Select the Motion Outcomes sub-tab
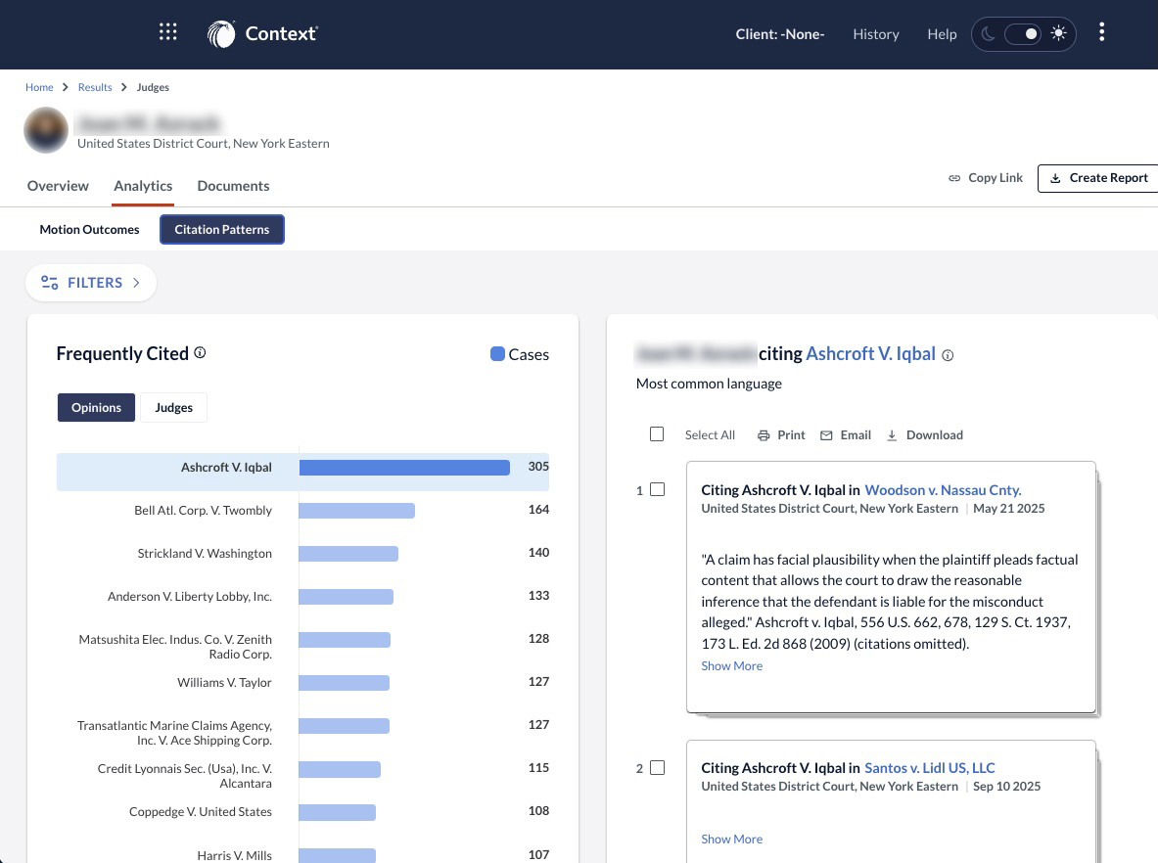Screen dimensions: 1158x863 [89, 230]
